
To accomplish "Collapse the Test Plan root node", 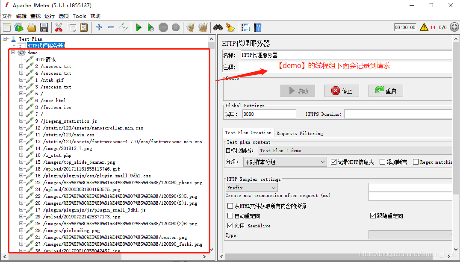I will point(5,39).
